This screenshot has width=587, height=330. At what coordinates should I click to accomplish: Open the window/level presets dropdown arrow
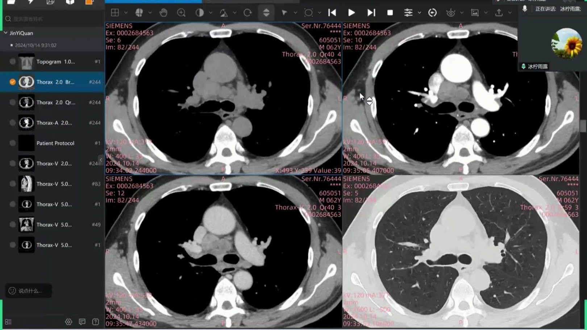point(210,13)
